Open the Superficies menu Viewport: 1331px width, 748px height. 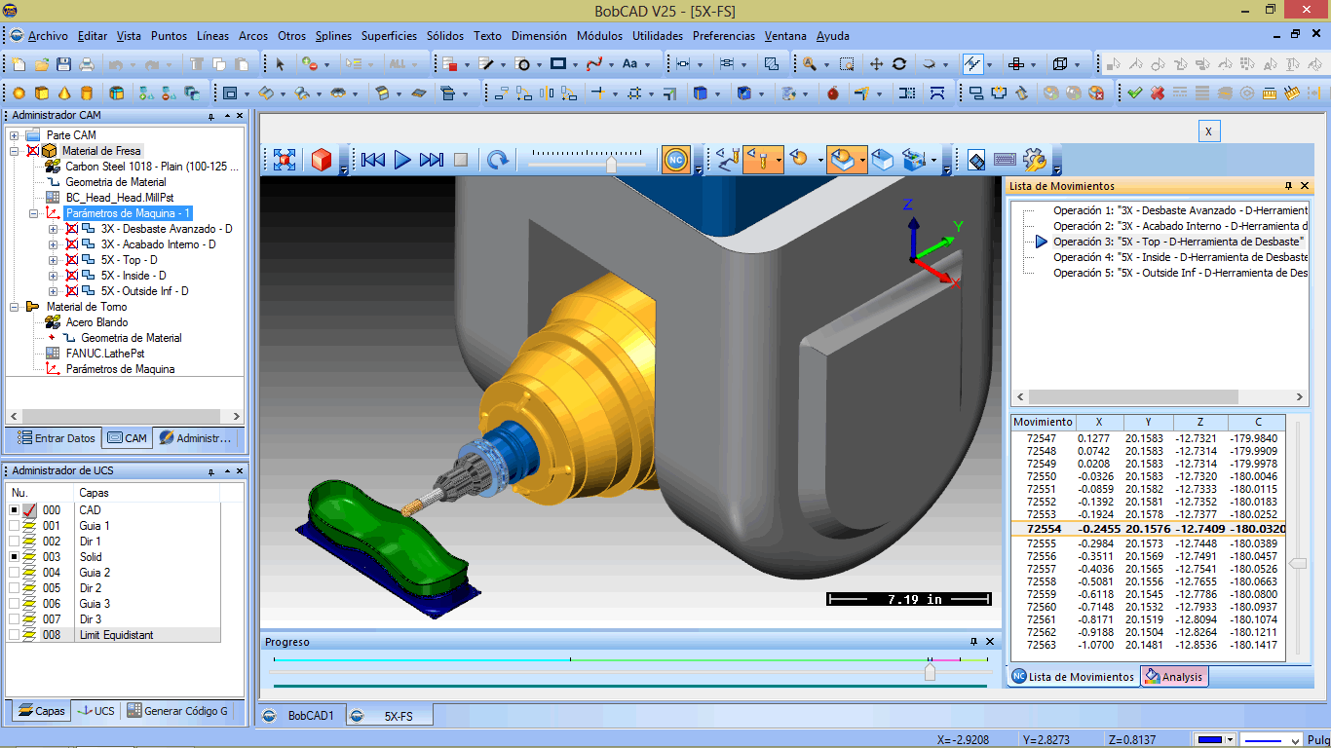click(390, 36)
